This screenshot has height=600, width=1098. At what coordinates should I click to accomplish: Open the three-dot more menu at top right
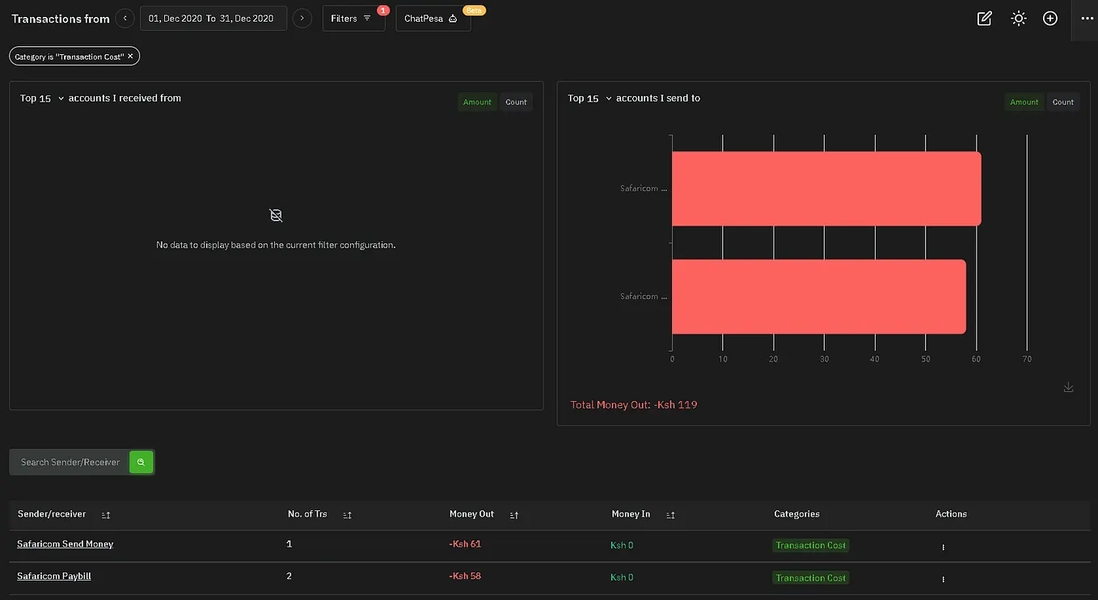1087,18
